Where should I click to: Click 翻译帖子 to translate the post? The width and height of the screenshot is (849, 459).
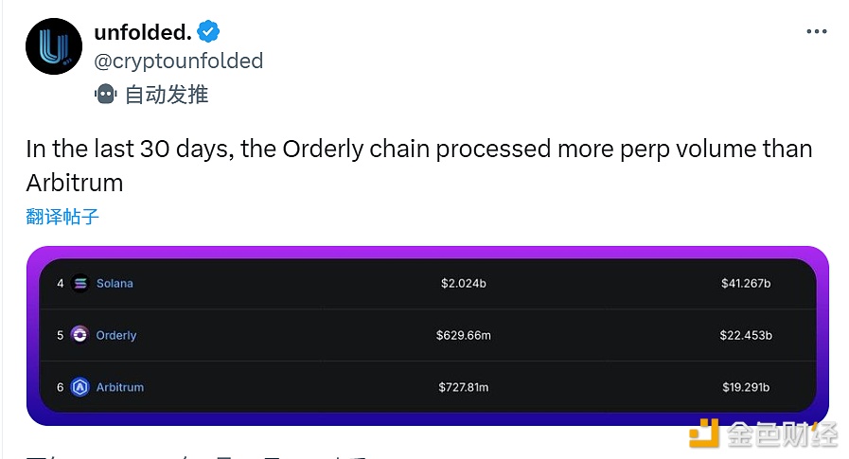(x=62, y=217)
